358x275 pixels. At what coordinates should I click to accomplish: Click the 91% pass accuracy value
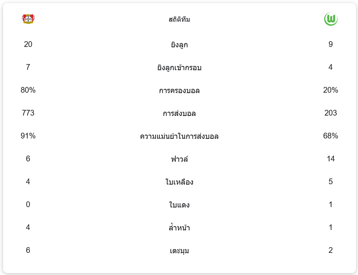28,136
